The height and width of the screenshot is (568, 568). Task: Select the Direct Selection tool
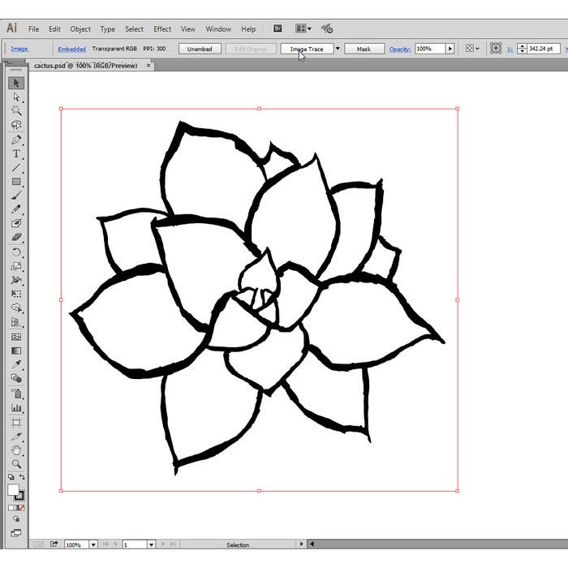tap(16, 97)
